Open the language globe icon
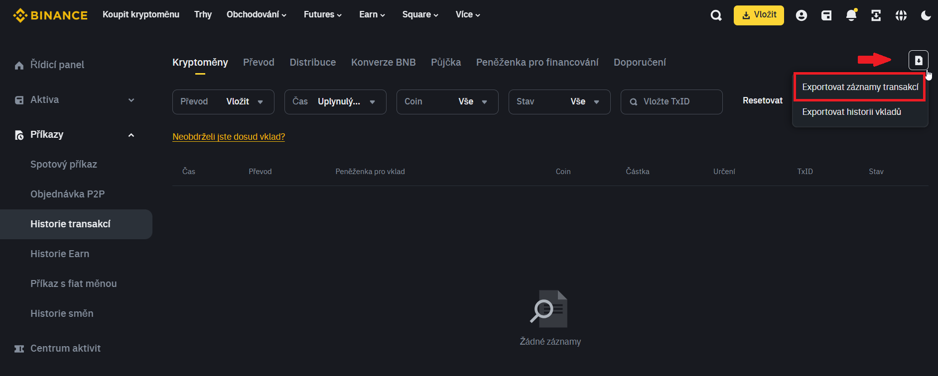938x376 pixels. coord(901,15)
